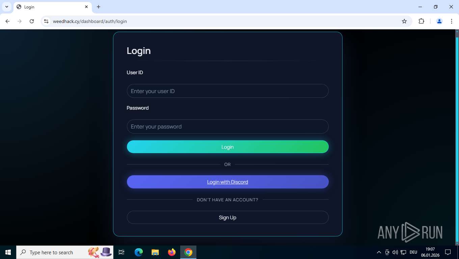The height and width of the screenshot is (259, 459).
Task: Click the green Login button
Action: pyautogui.click(x=227, y=147)
